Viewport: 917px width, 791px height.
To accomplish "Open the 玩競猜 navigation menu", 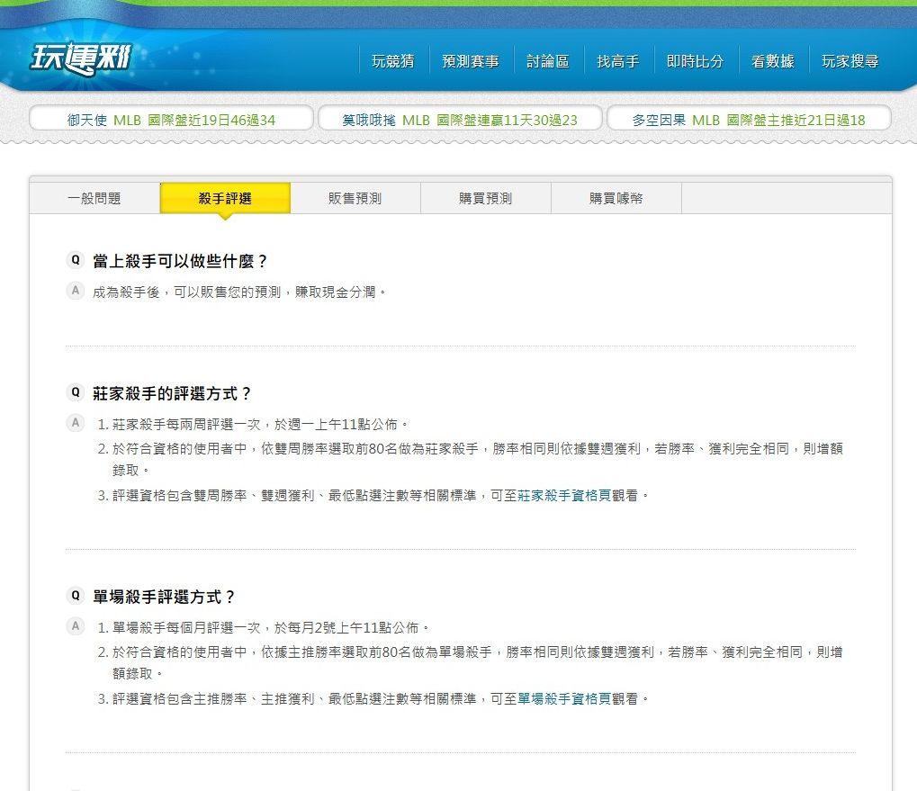I will tap(393, 61).
